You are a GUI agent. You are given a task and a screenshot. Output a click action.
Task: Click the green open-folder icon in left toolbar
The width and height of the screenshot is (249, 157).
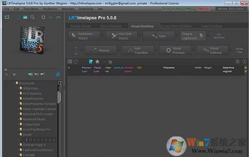[x=7, y=17]
